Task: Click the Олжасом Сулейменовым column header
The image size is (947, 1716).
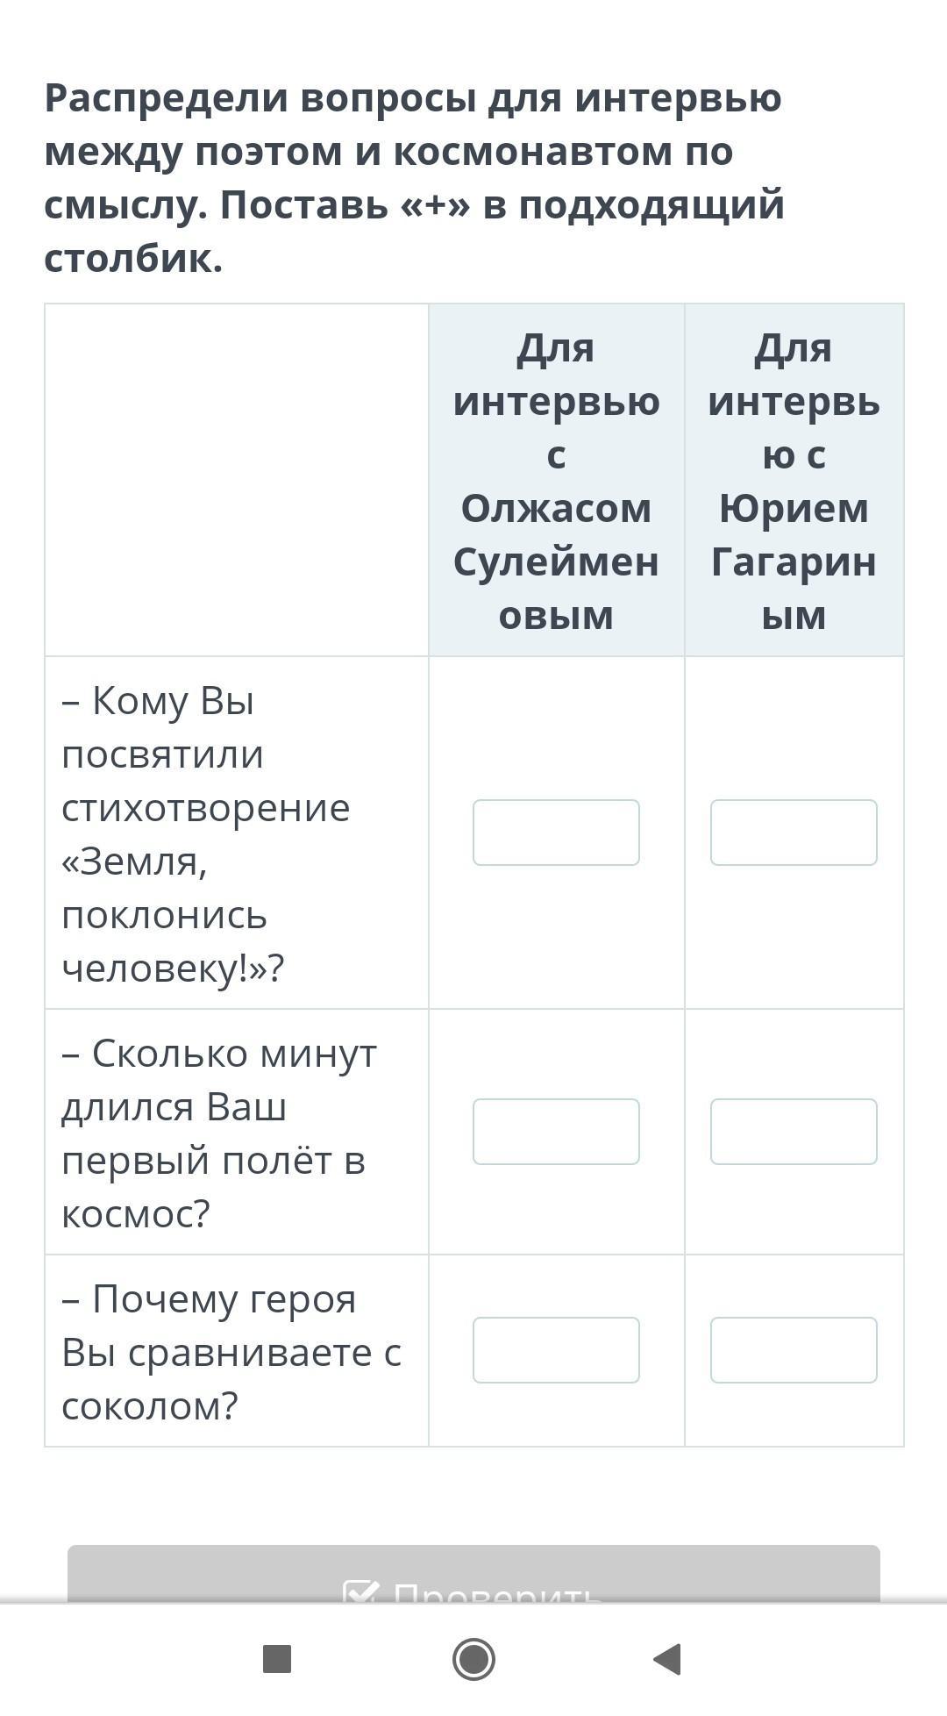Action: 556,481
